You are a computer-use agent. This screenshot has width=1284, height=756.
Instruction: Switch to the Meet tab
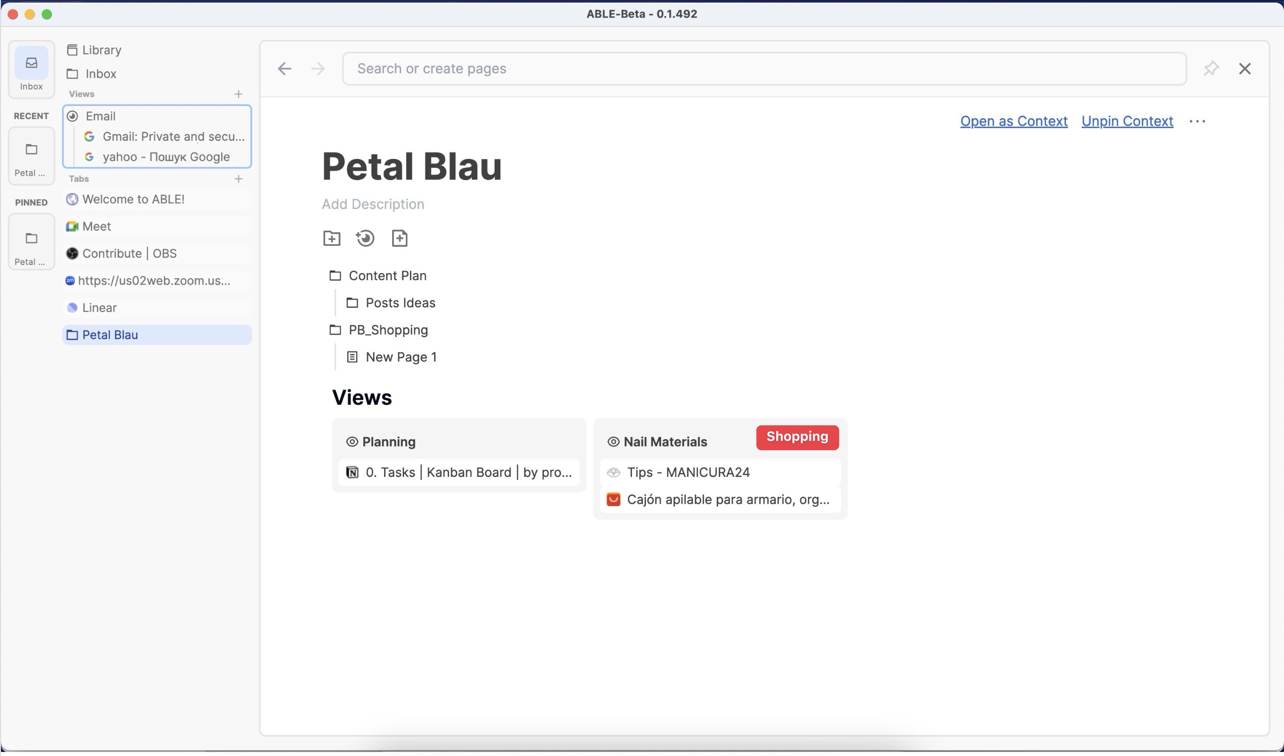coord(96,226)
